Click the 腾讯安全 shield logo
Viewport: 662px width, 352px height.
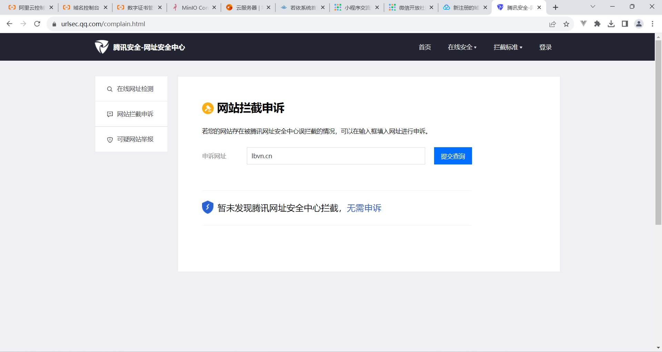101,47
